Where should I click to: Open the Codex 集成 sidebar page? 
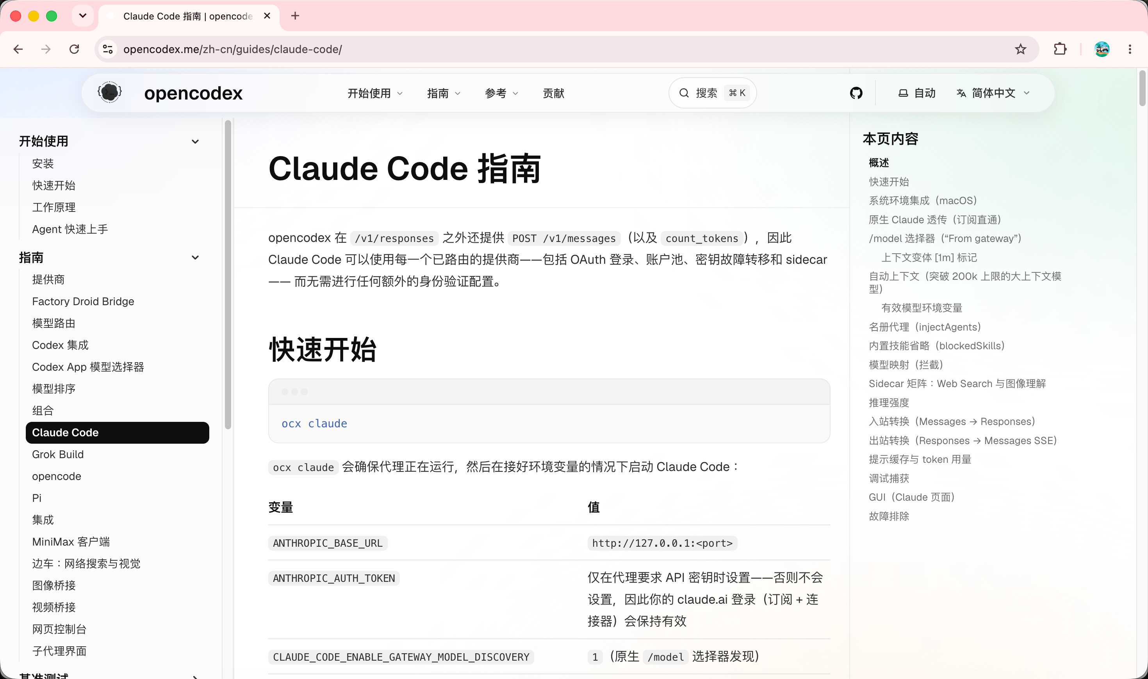point(60,345)
